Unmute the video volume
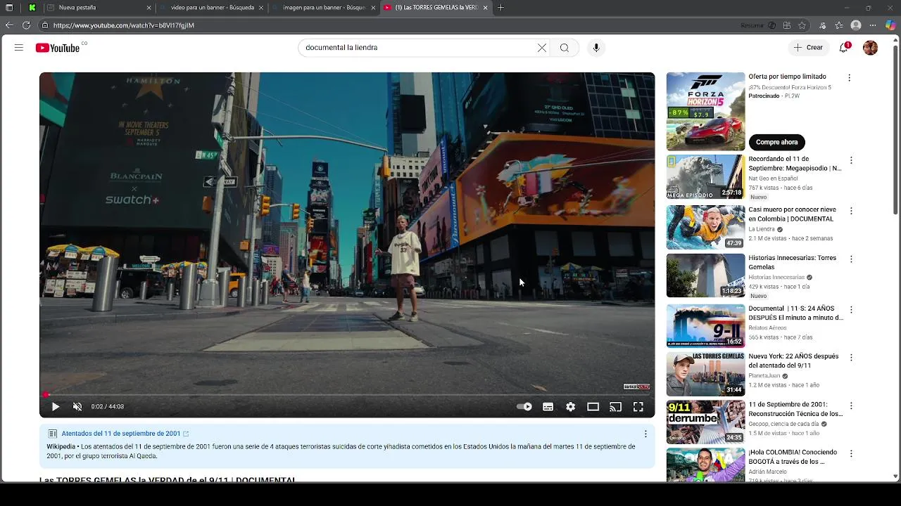 pos(77,407)
